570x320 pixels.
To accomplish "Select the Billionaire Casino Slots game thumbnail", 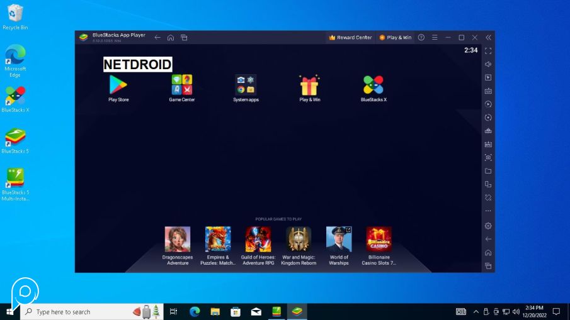I will [379, 240].
